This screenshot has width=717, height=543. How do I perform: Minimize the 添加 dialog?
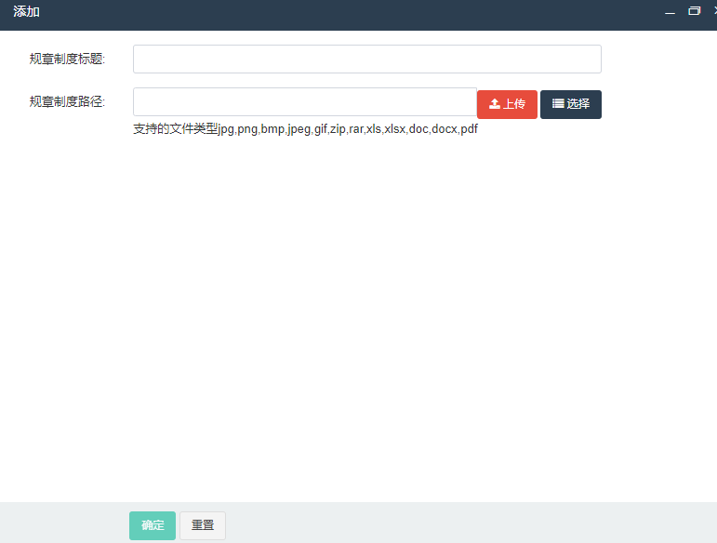point(670,11)
